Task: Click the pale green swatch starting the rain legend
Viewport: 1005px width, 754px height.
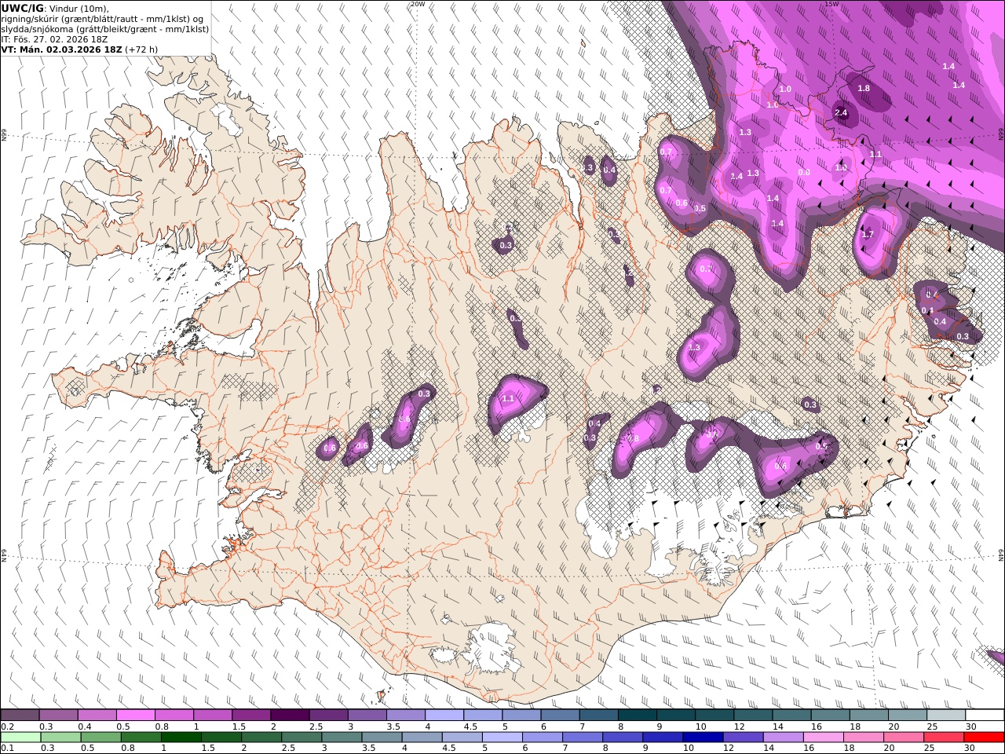Action: tap(20, 738)
